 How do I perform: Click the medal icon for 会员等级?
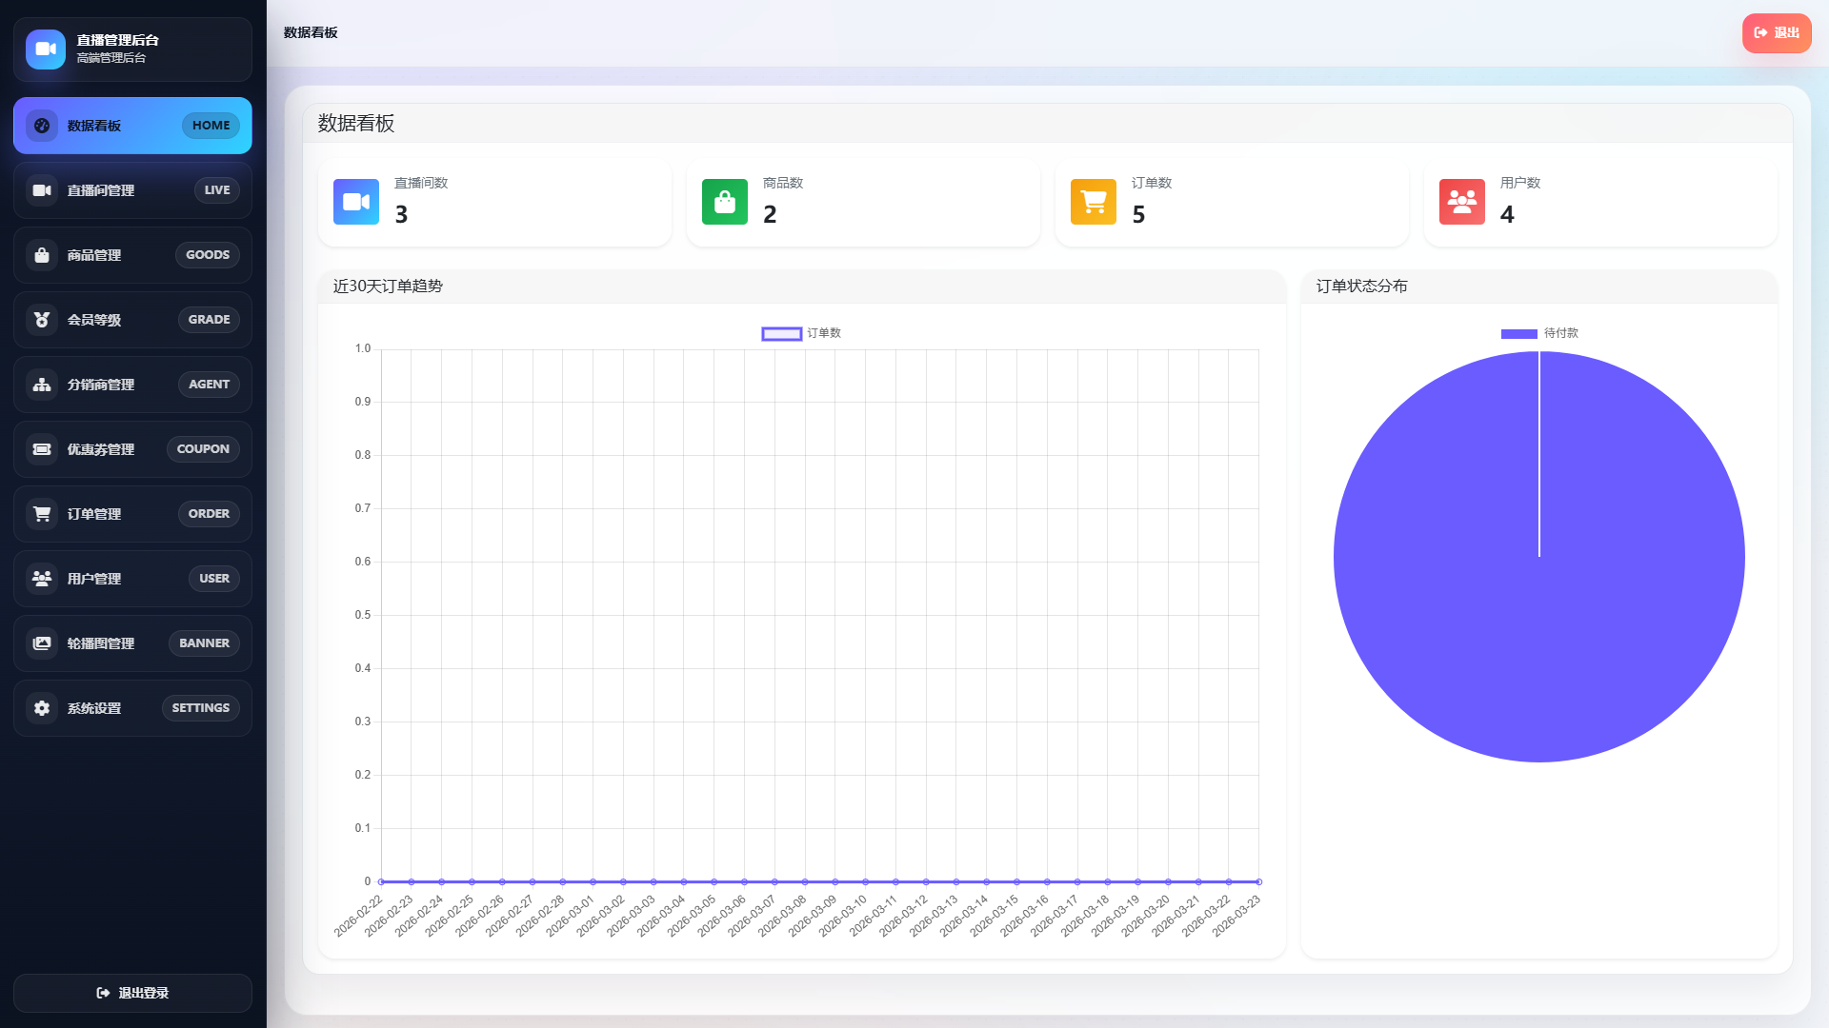[42, 320]
